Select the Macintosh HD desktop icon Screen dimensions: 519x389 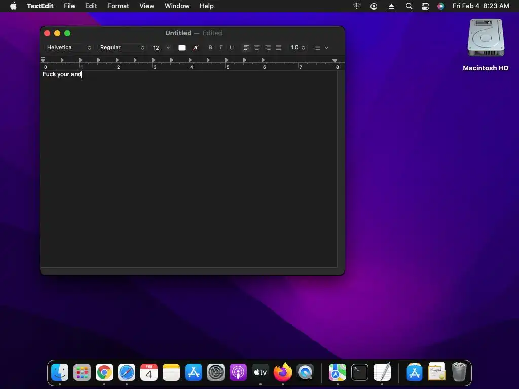point(486,45)
